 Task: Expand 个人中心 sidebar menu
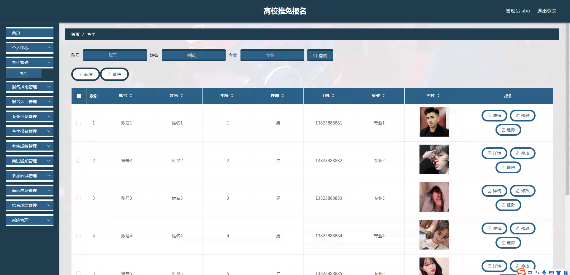(30, 48)
